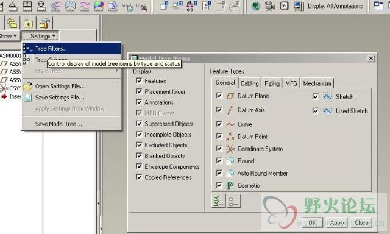Click the grid table analysis toolbar icon
The height and width of the screenshot is (234, 390).
[27, 5]
